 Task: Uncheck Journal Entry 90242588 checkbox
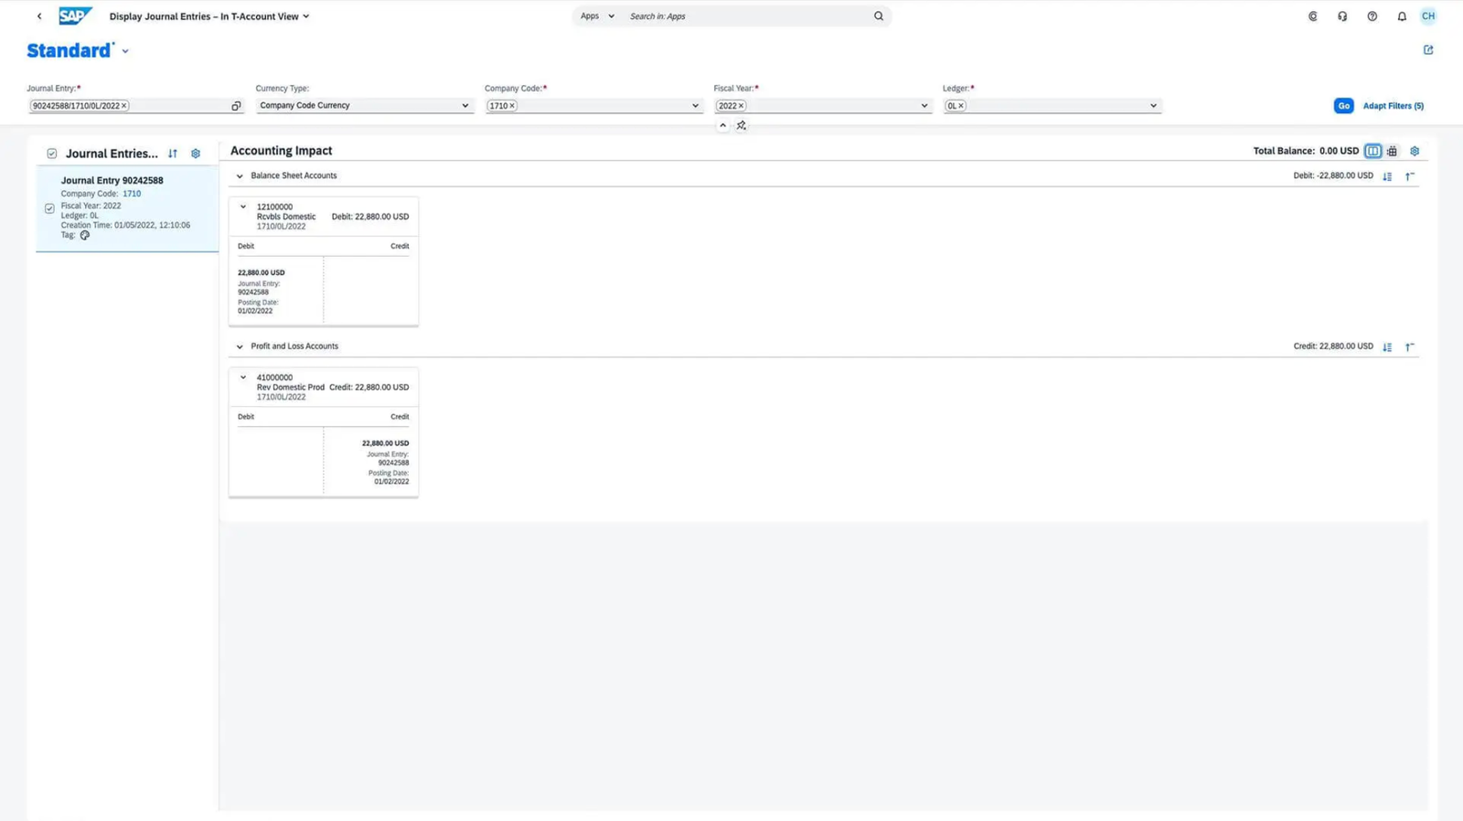[x=49, y=208]
